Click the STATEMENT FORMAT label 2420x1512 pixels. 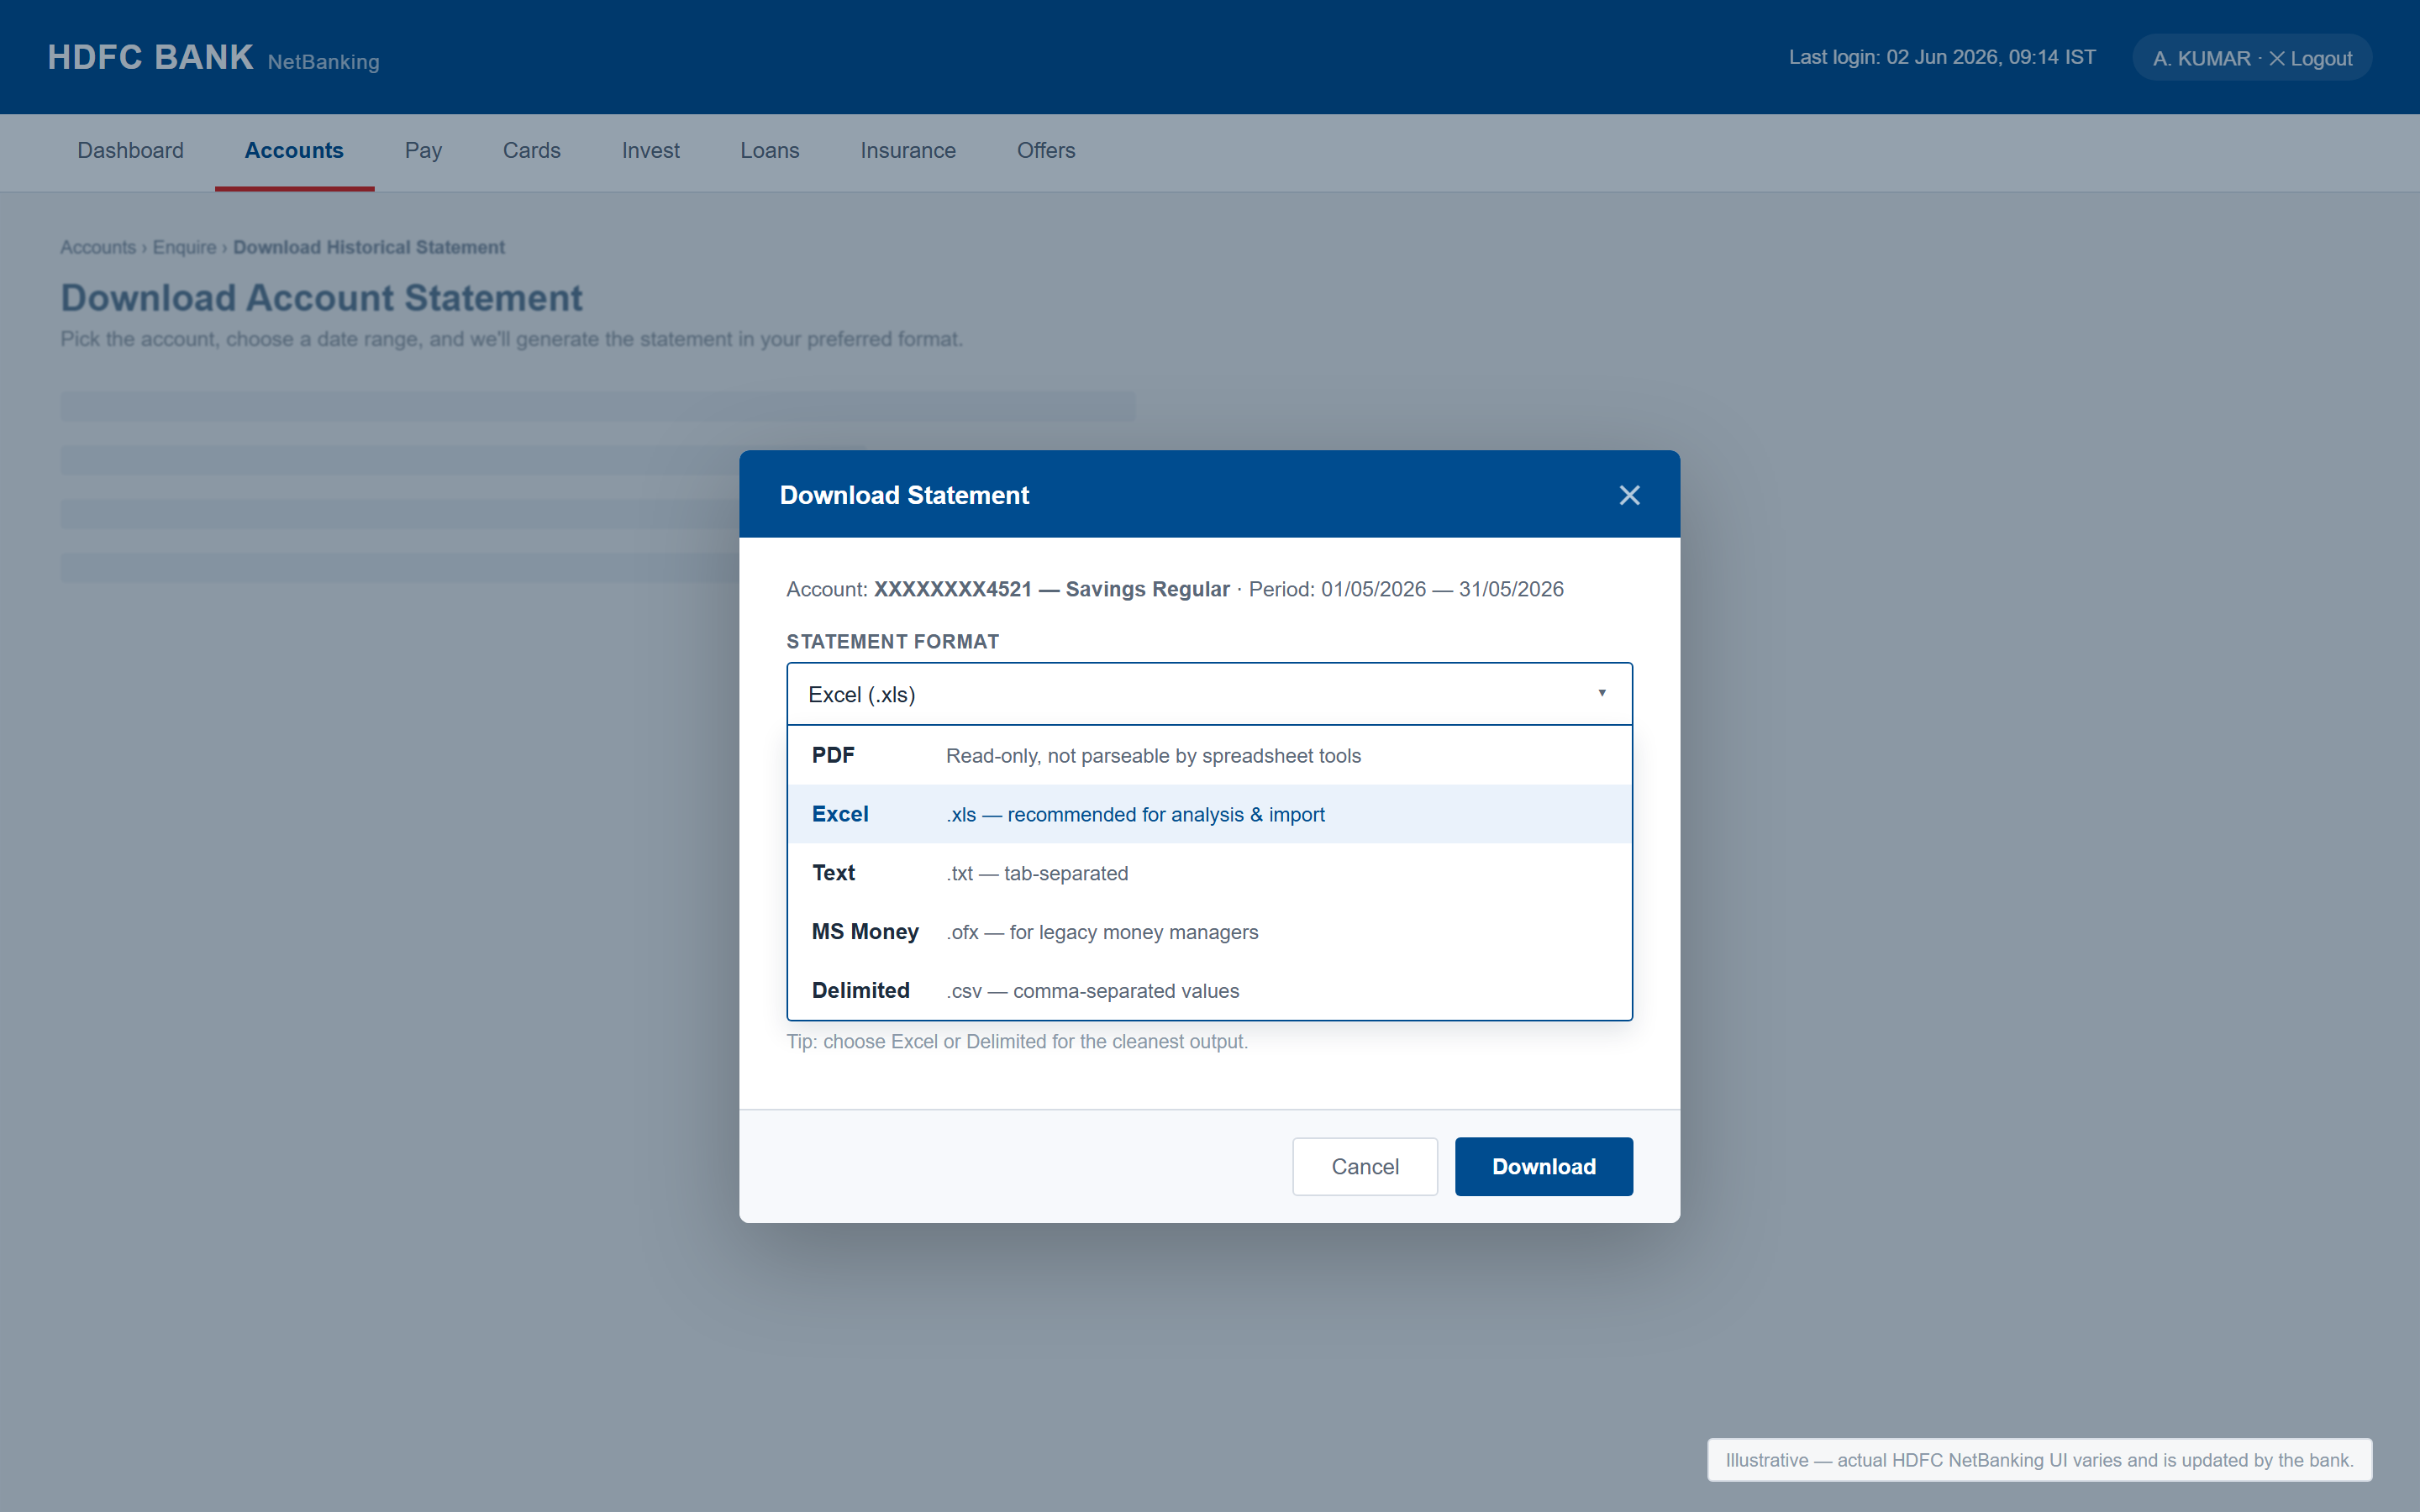pyautogui.click(x=892, y=641)
